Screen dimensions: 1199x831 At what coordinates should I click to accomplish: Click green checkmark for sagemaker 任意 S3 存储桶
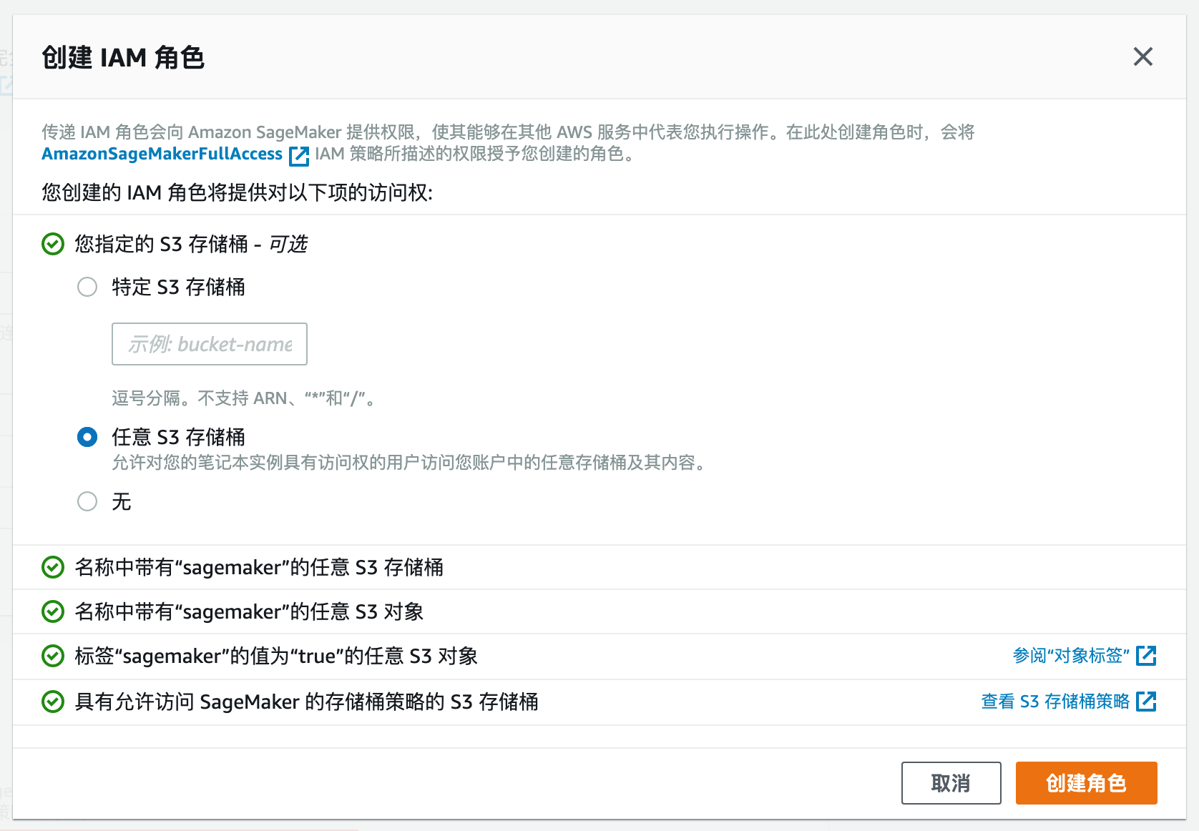coord(53,567)
